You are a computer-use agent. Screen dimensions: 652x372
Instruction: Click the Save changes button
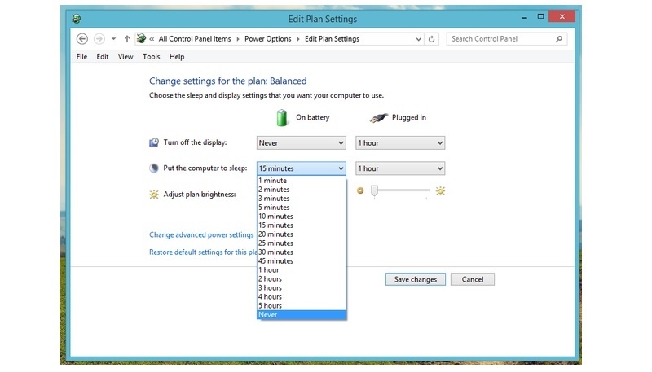pyautogui.click(x=416, y=279)
